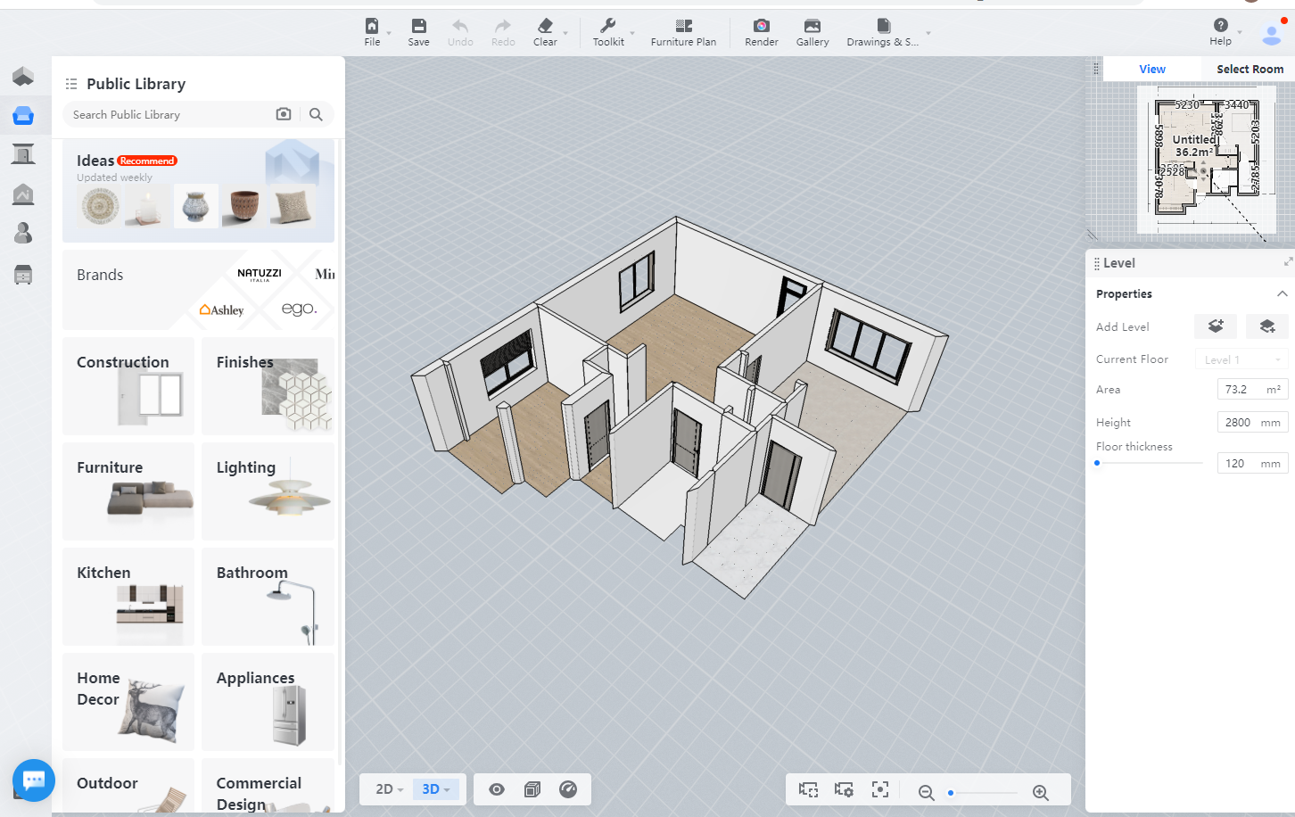Open the Current Floor Level 1 dropdown

click(x=1241, y=359)
